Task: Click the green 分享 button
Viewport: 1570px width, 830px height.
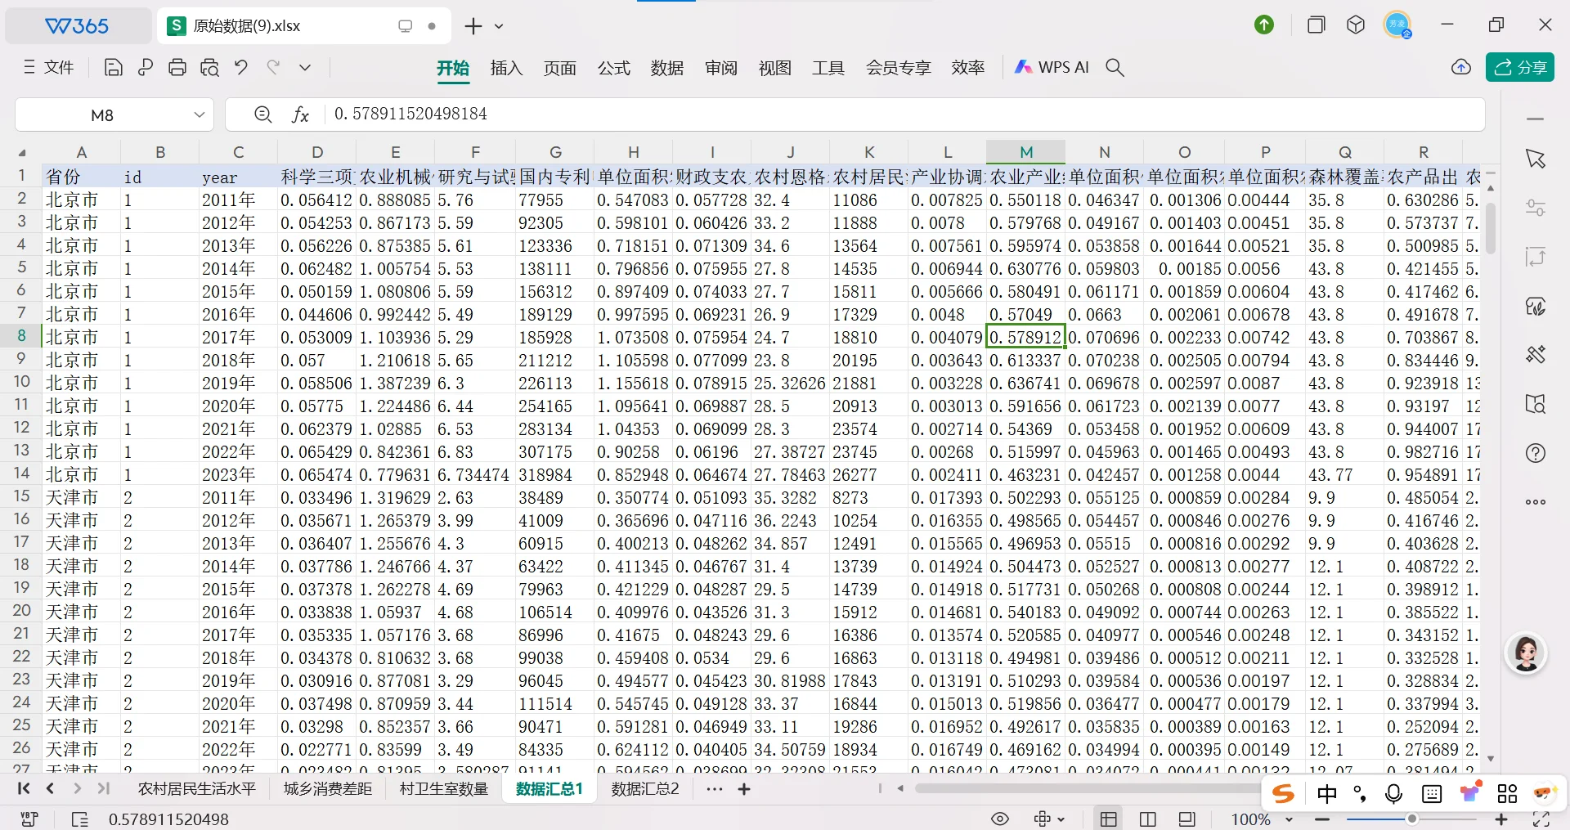Action: tap(1520, 68)
